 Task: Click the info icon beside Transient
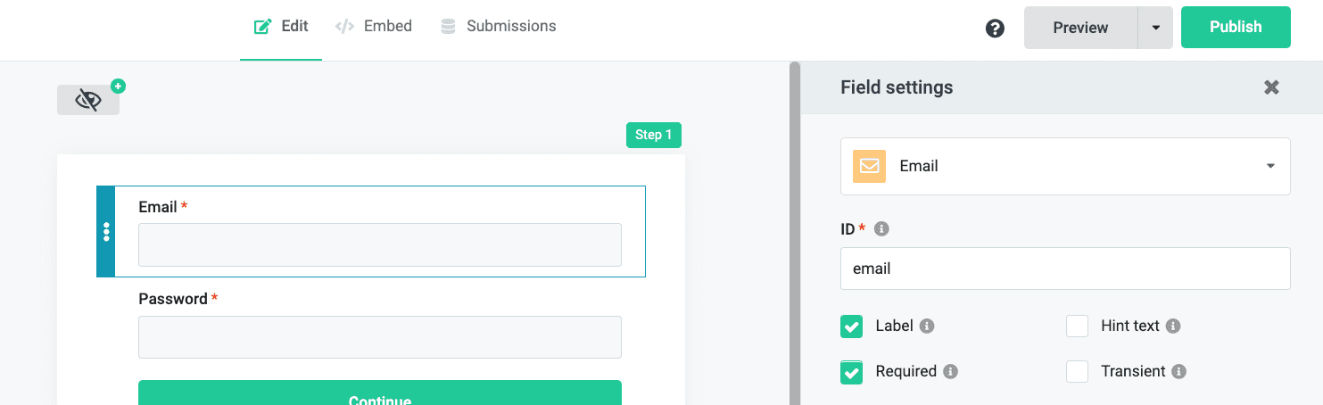pos(1179,372)
